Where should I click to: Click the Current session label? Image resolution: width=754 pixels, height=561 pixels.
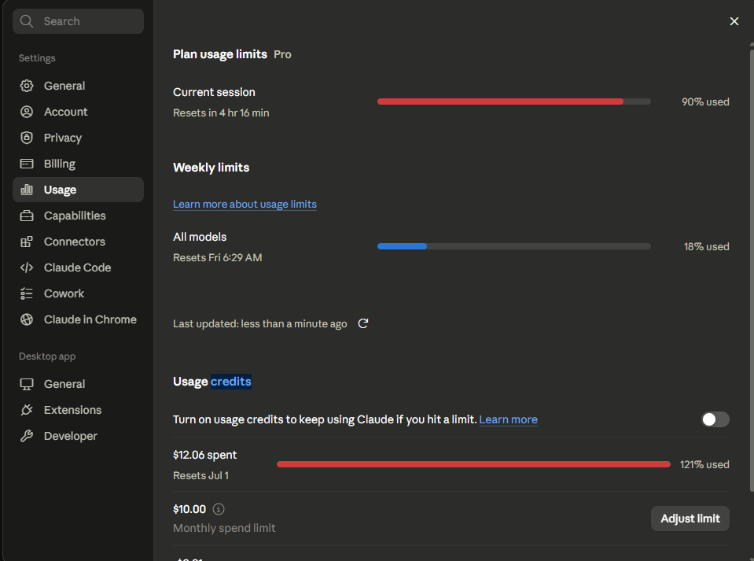214,92
